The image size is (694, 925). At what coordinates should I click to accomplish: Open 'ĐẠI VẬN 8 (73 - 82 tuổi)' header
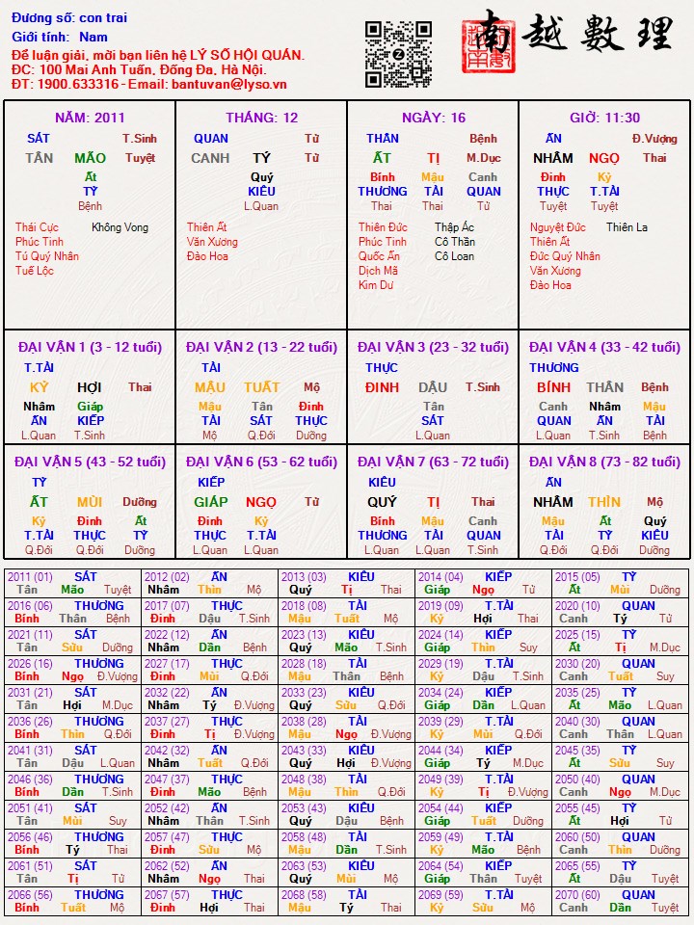point(605,462)
